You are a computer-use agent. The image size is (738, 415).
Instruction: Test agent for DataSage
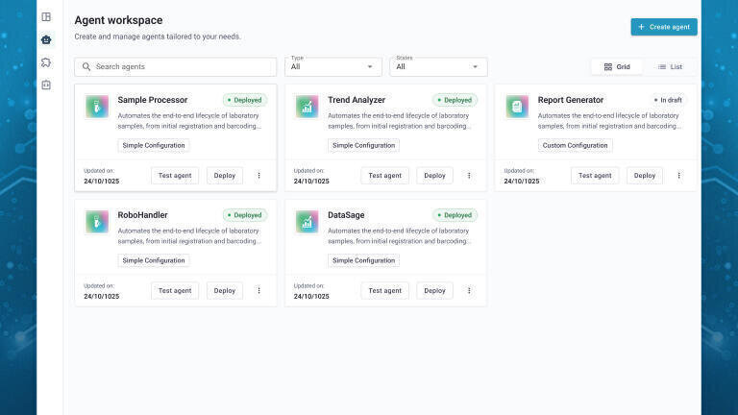384,290
